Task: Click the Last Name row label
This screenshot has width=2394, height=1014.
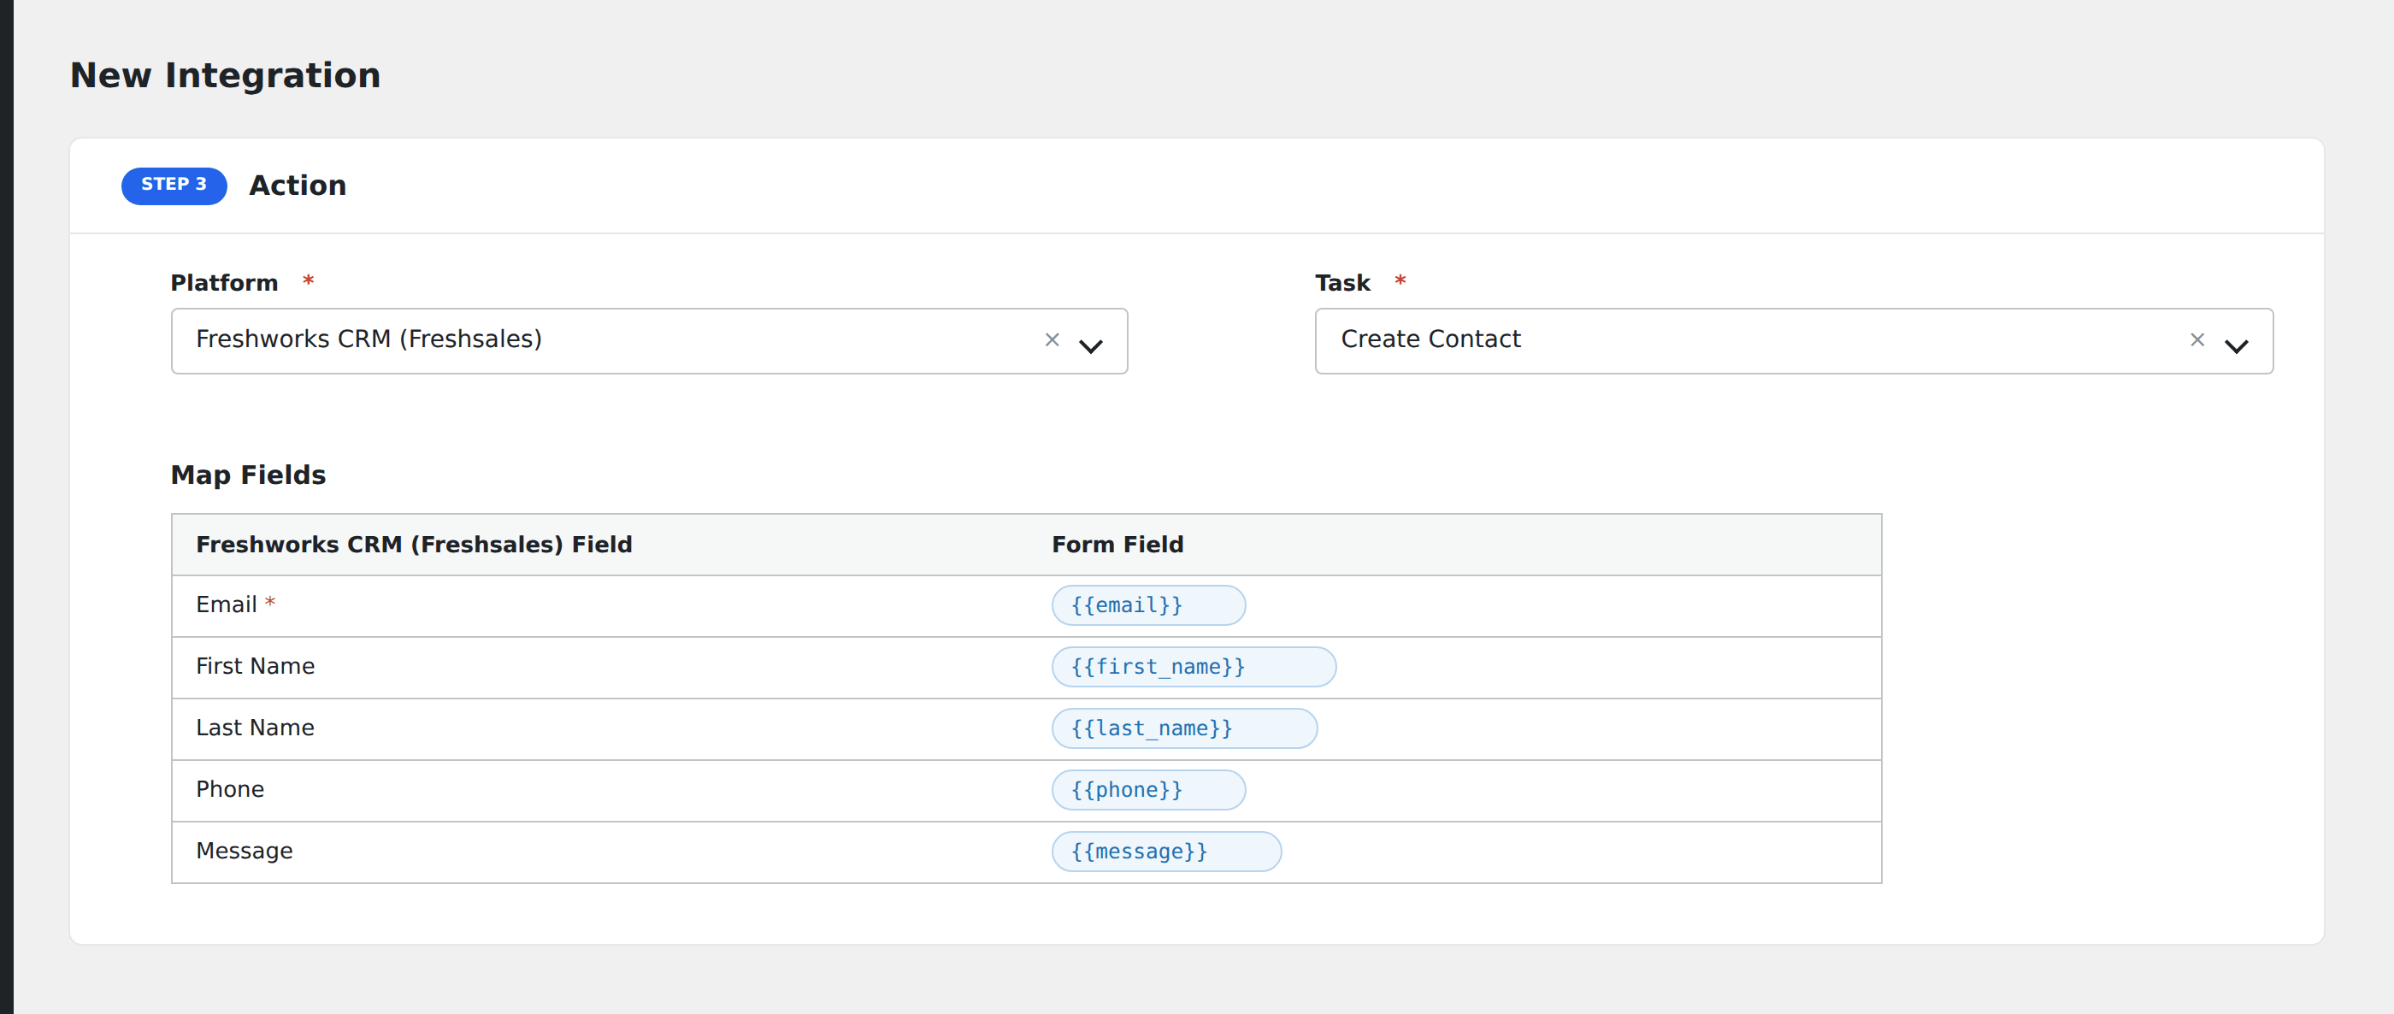Action: (x=255, y=728)
